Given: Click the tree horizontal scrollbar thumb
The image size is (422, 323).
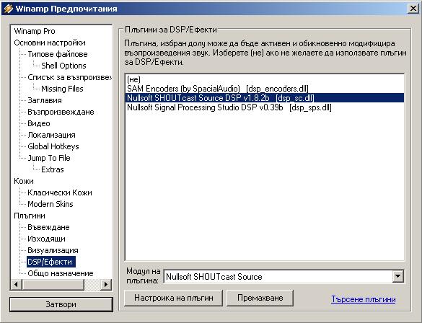Looking at the screenshot, I should pyautogui.click(x=53, y=284).
